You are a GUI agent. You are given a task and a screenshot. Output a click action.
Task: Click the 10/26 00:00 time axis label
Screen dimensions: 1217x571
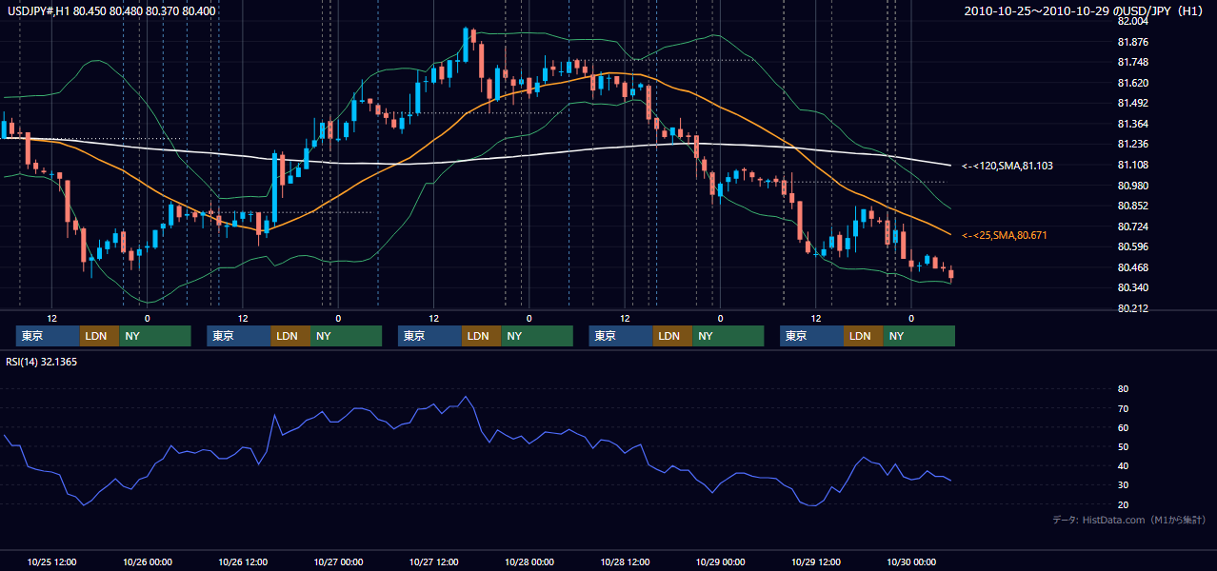(148, 561)
